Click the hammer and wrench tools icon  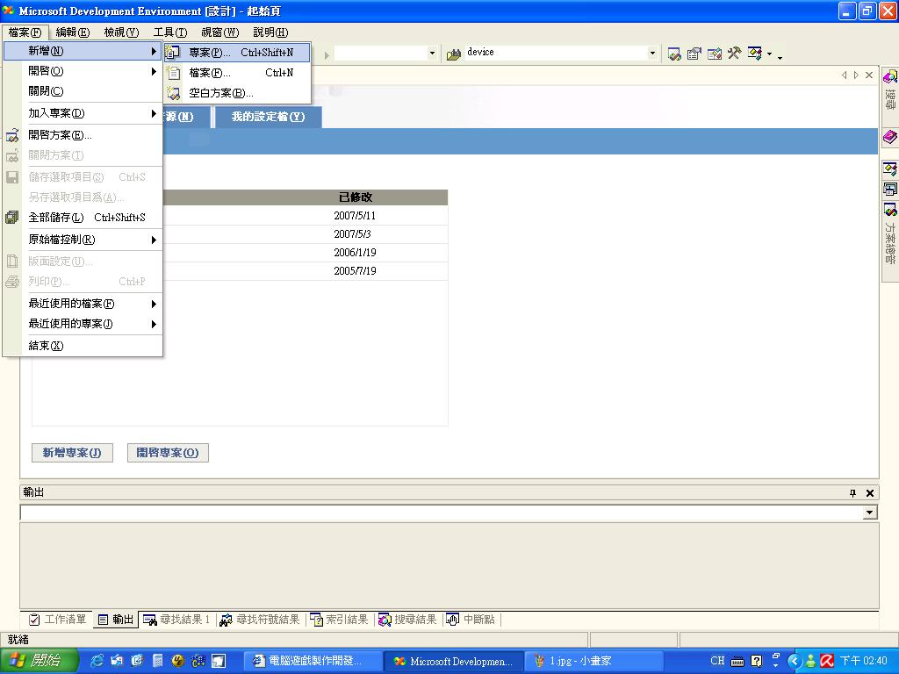735,54
